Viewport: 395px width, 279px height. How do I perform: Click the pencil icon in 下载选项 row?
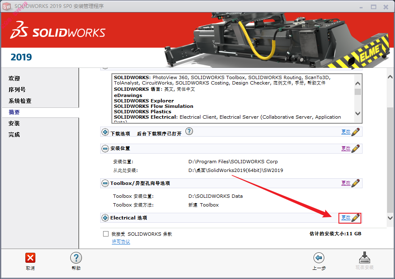tap(355, 132)
